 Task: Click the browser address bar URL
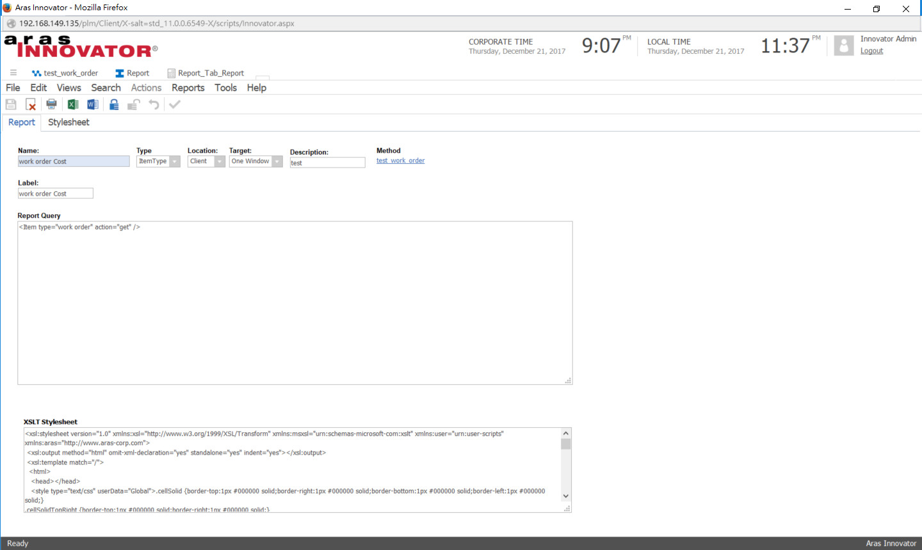[157, 24]
